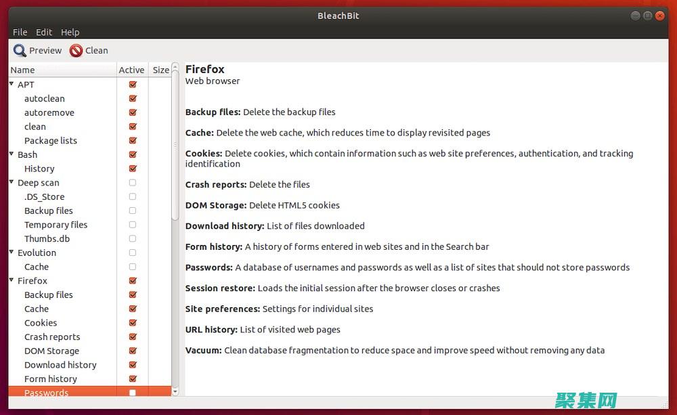This screenshot has height=415, width=677.
Task: Select the Crash reports tree item
Action: pyautogui.click(x=52, y=337)
